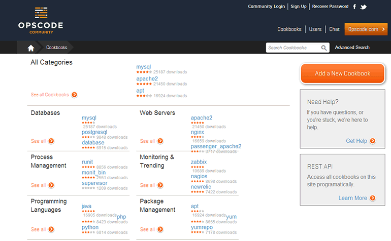Click the home icon in breadcrumb bar
This screenshot has width=391, height=241.
[31, 48]
